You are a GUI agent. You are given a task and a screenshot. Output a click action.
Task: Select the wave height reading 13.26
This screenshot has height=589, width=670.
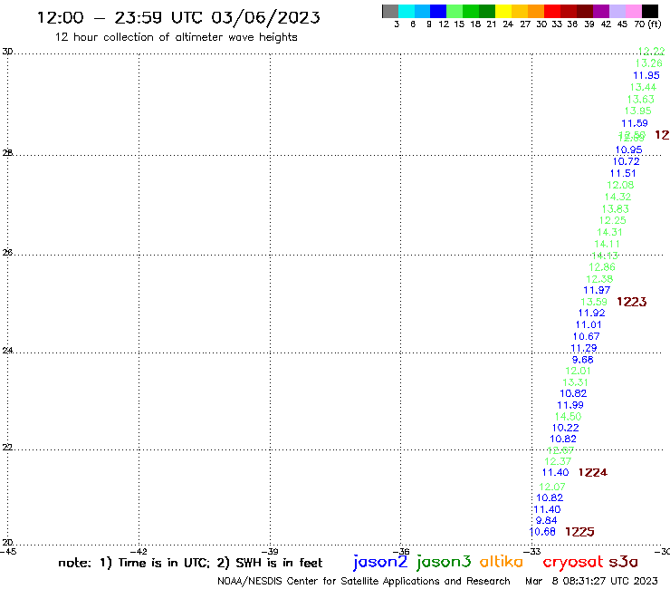click(648, 63)
